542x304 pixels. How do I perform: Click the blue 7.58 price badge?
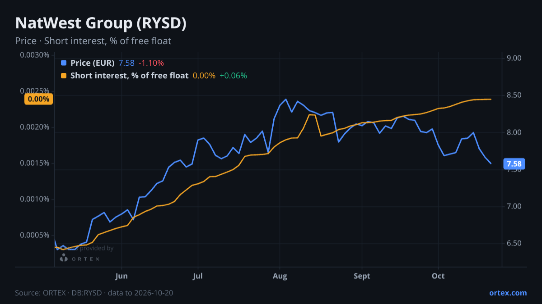coord(514,163)
